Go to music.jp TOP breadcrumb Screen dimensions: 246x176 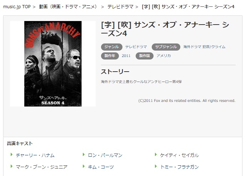pyautogui.click(x=17, y=7)
